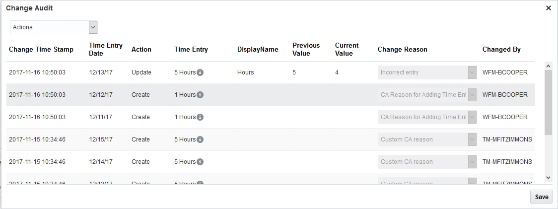The image size is (558, 209).
Task: Click the Changed By column header
Action: 501,49
